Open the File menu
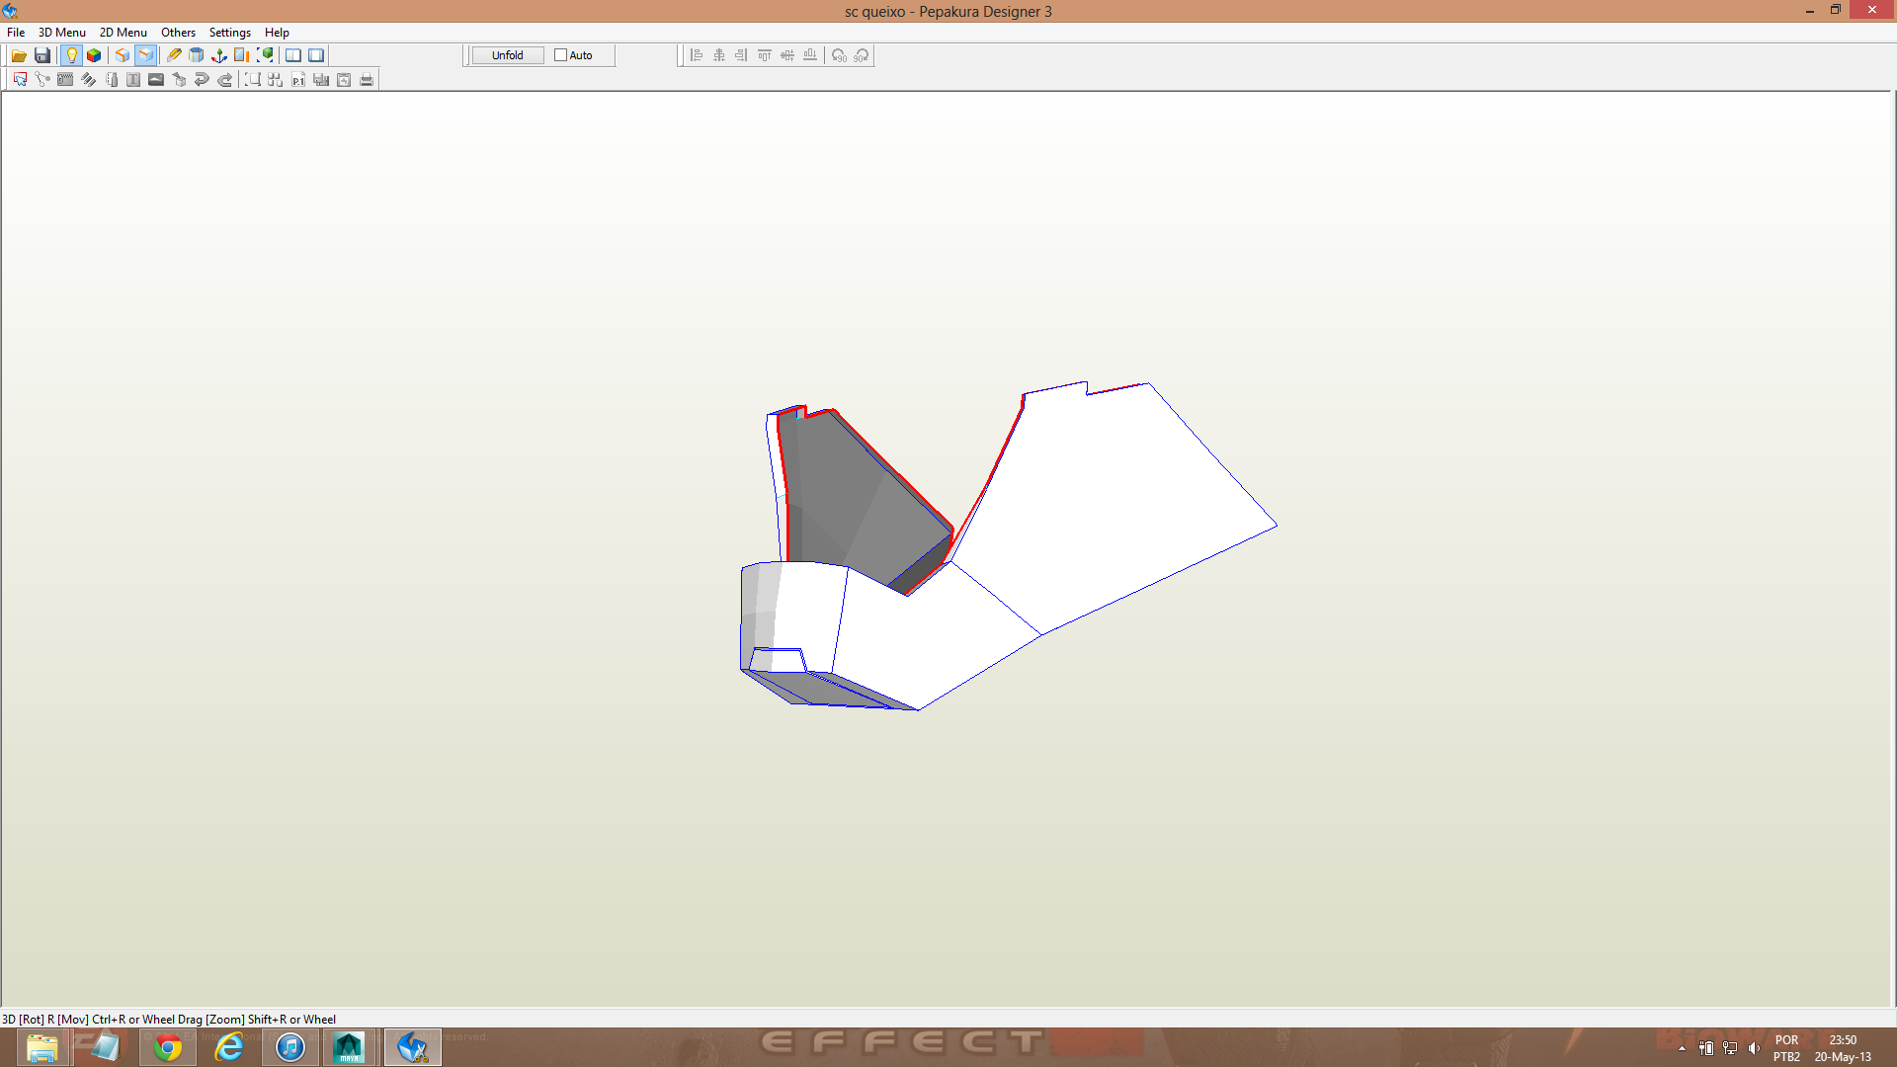 (x=16, y=33)
